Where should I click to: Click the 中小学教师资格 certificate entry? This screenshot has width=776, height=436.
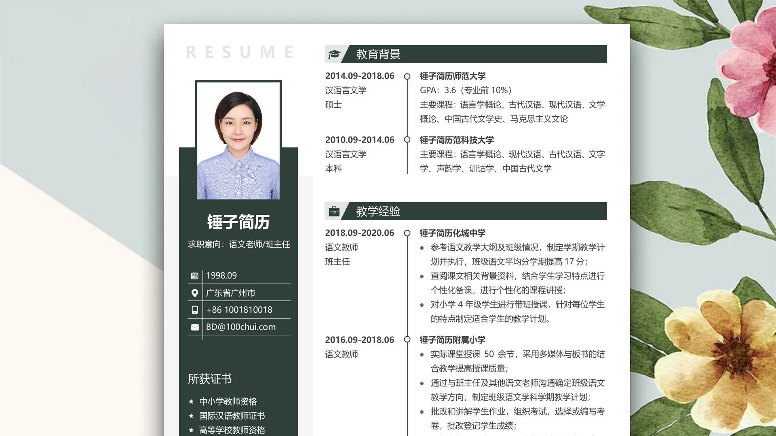pos(228,401)
